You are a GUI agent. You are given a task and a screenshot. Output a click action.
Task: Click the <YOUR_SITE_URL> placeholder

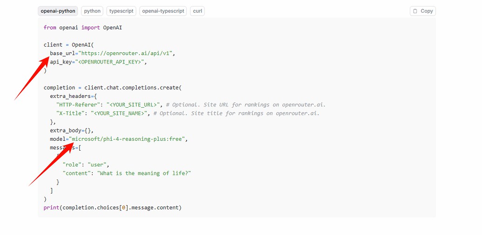[135, 104]
